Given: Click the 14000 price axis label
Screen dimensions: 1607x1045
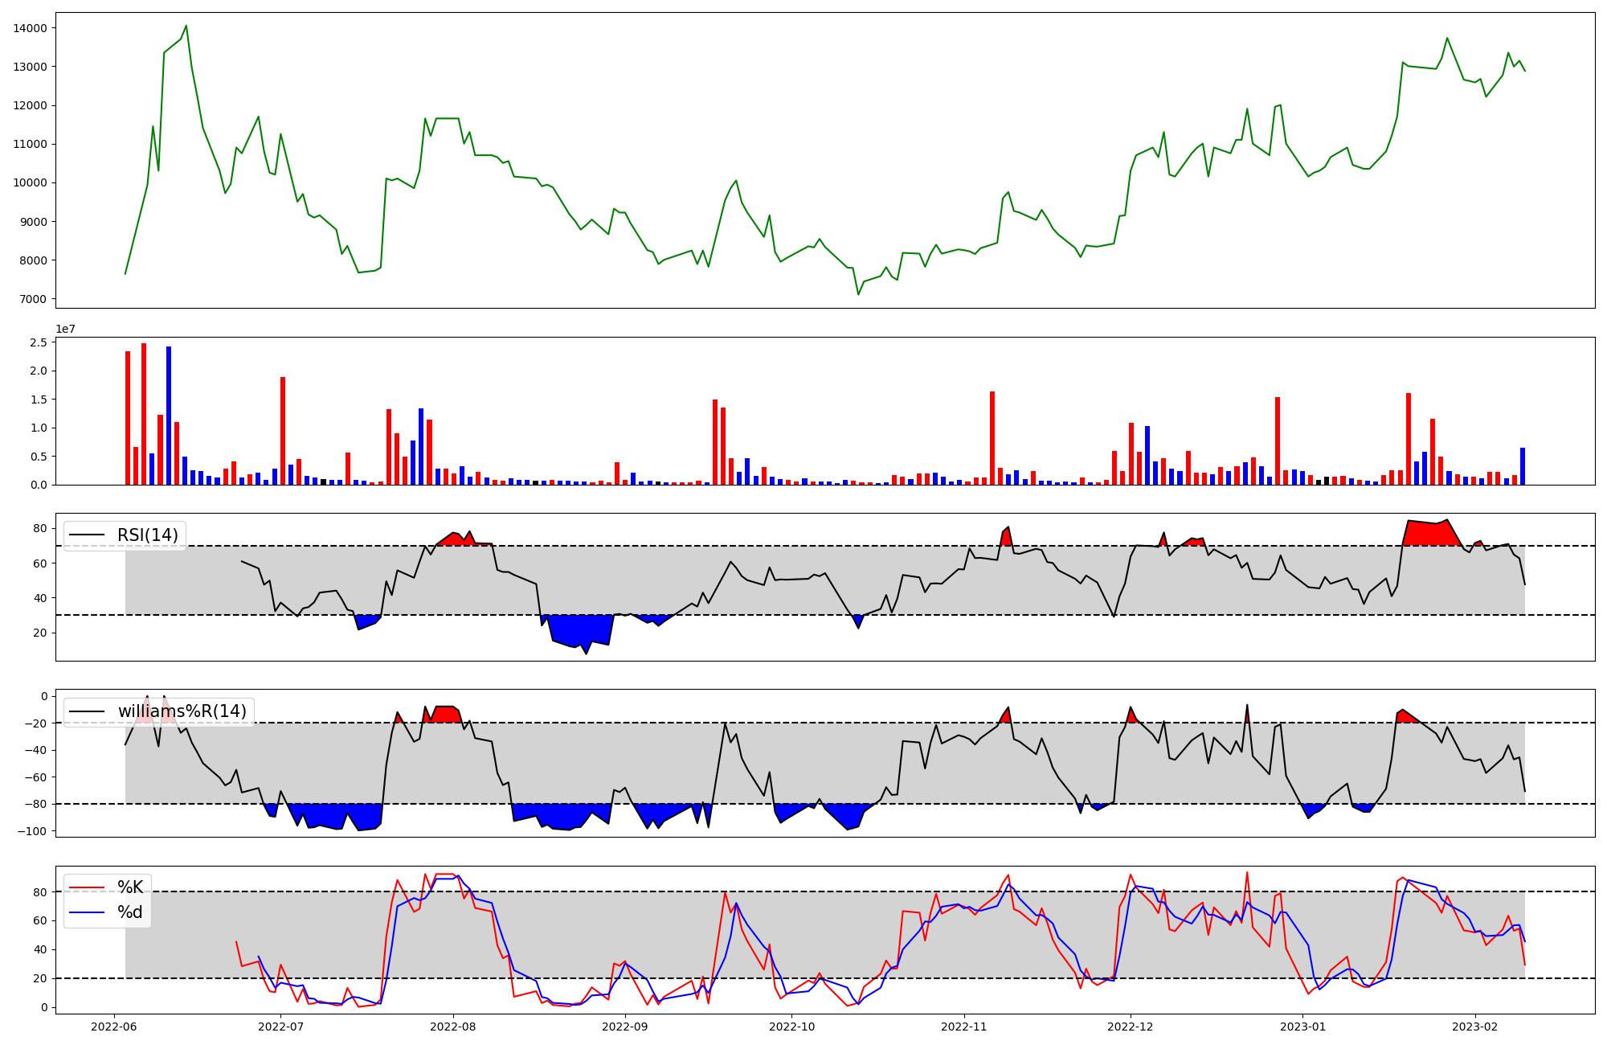Looking at the screenshot, I should (30, 28).
